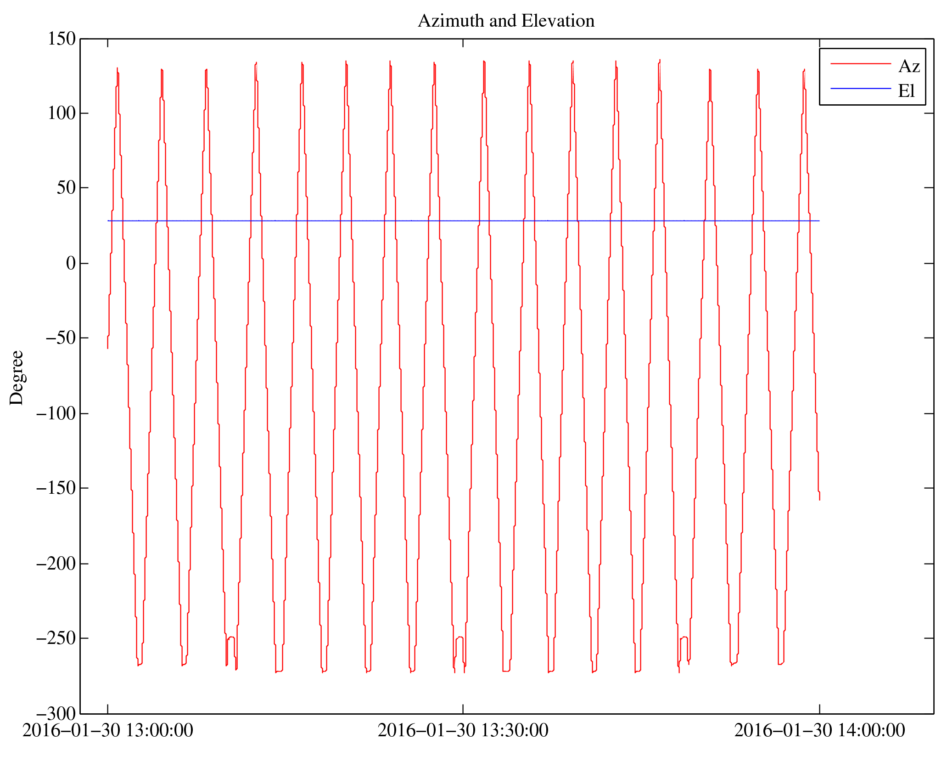
Task: Click the 2016-01-30 13:00:00 x-axis label
Action: coord(108,730)
